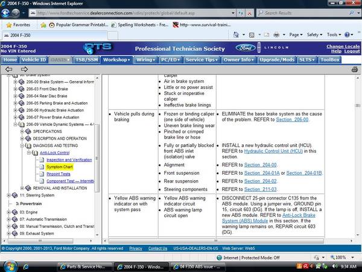
Task: Collapse the DIAGNOSIS AND TESTING node
Action: [x=22, y=146]
